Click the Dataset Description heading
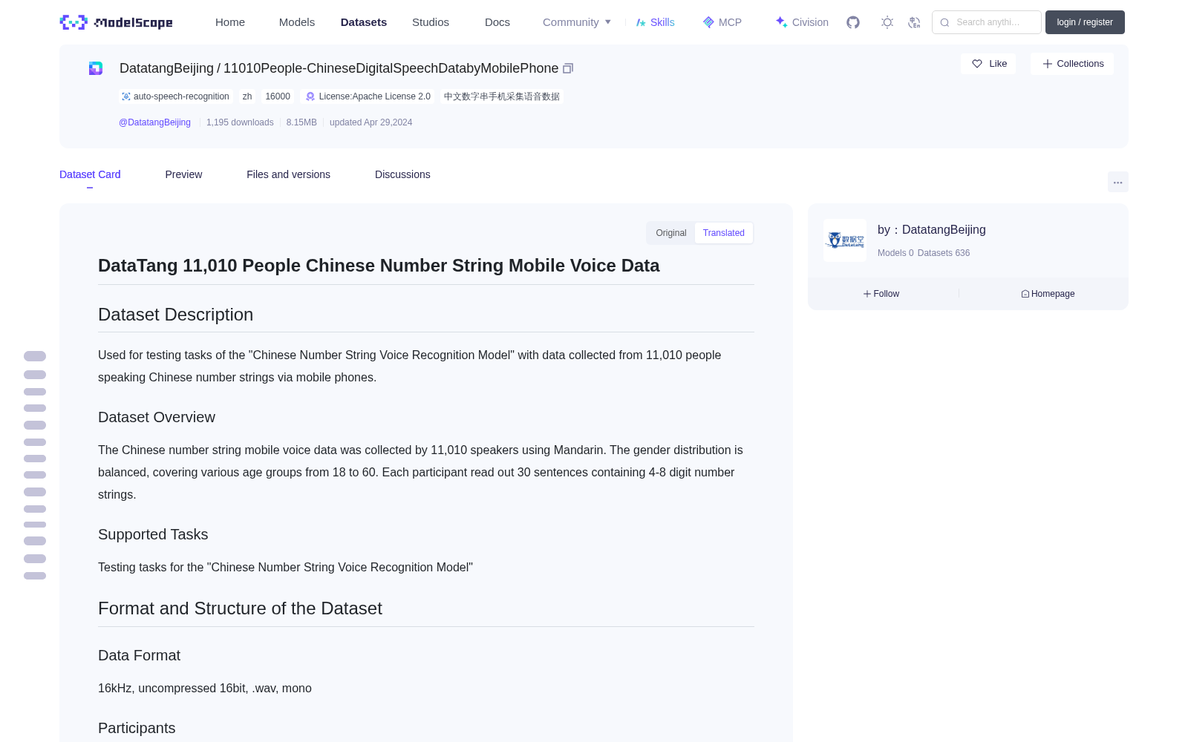 tap(175, 315)
